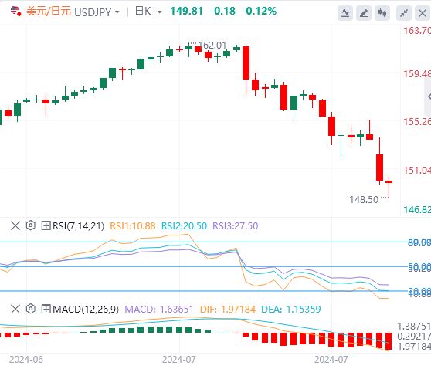Click the MACD:-1.63651 value
This screenshot has width=431, height=369.
159,309
